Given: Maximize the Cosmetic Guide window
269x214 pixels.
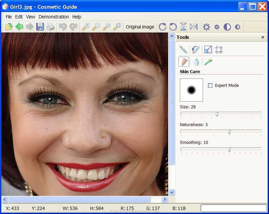Looking at the screenshot, I should 253,7.
